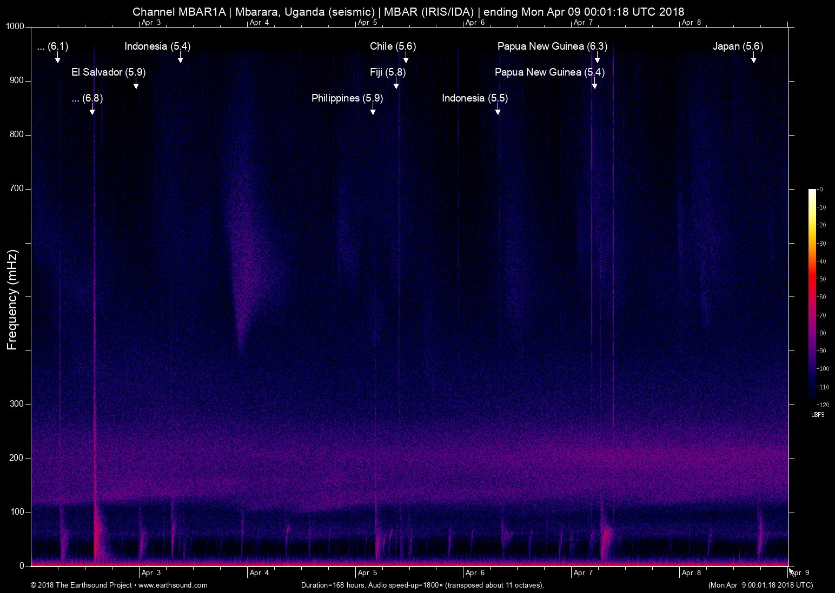
Task: Click the arrow below Fiji (5.8)
Action: point(396,85)
